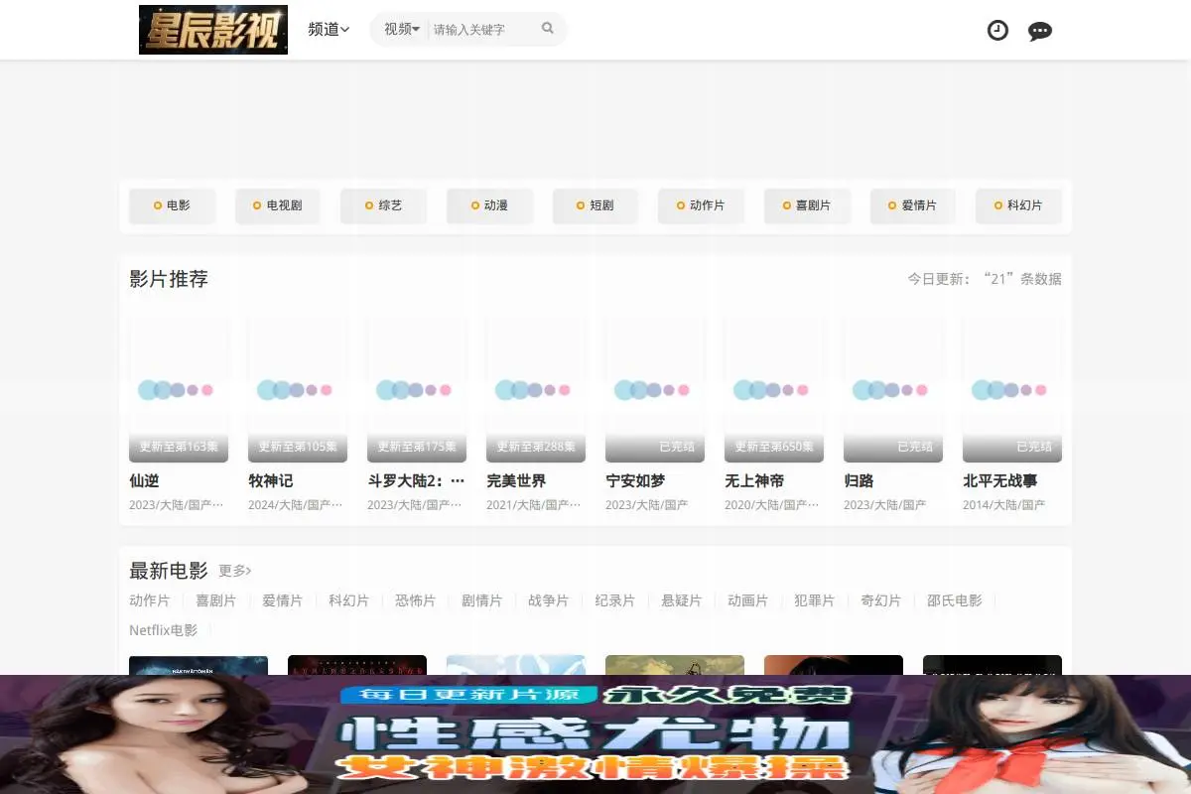This screenshot has width=1191, height=794.
Task: Open the 仙逆 poster thumbnail
Action: 179,390
